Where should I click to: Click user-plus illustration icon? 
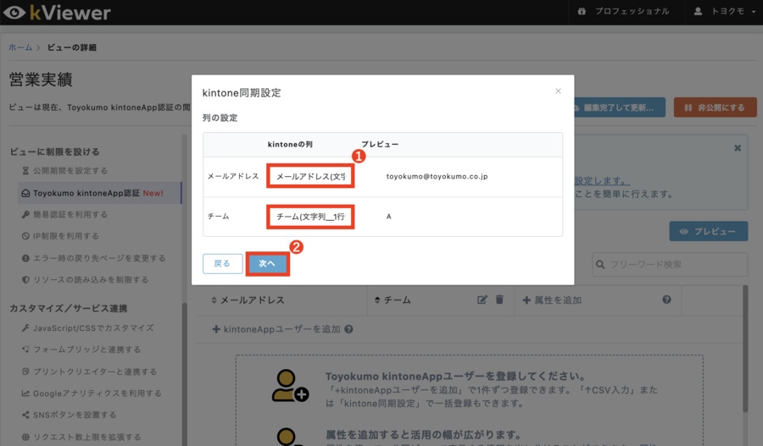click(289, 386)
